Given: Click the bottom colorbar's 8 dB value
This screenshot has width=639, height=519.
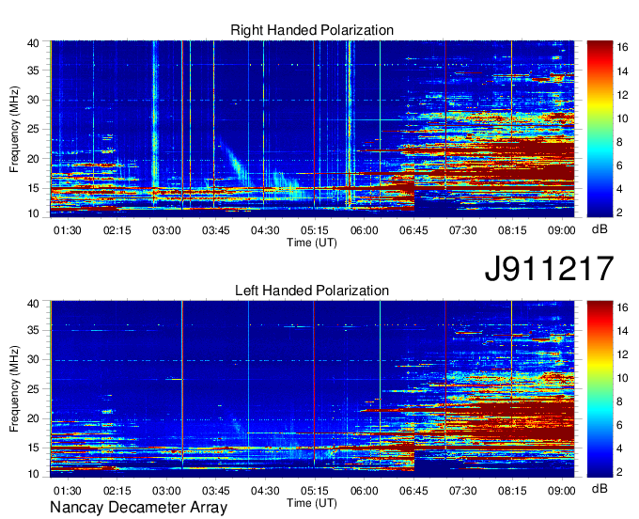Looking at the screenshot, I should point(619,401).
